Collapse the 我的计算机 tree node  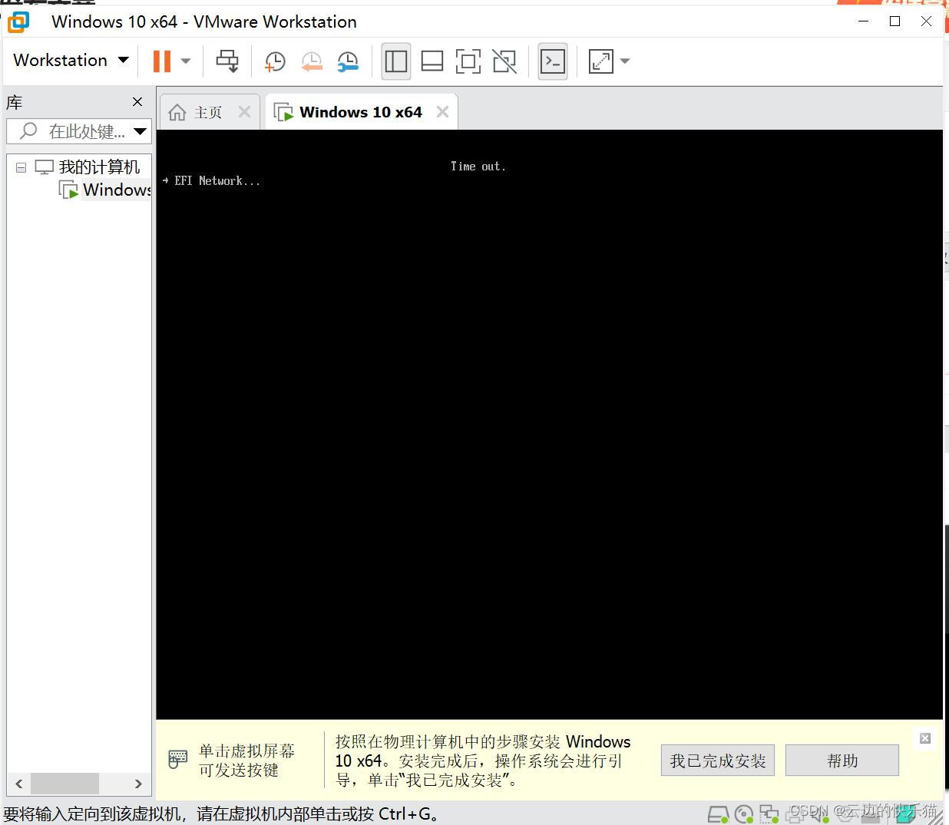(x=21, y=167)
